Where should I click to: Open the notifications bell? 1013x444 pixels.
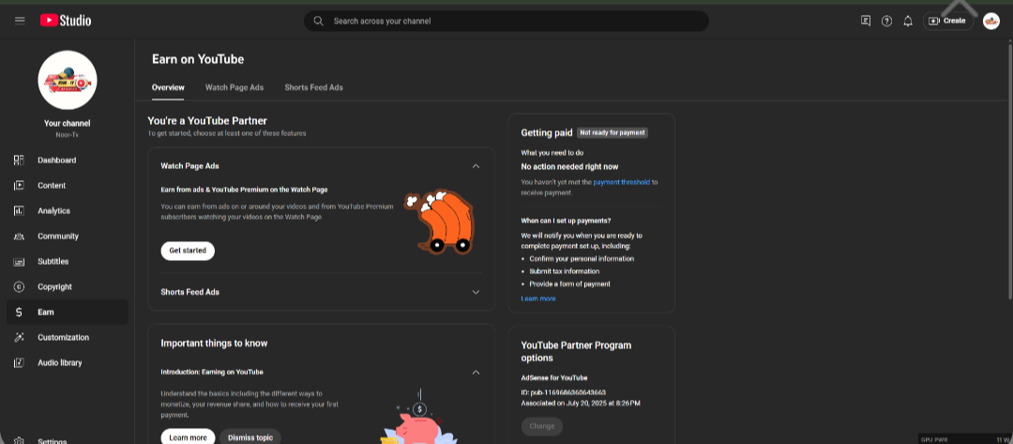[908, 21]
